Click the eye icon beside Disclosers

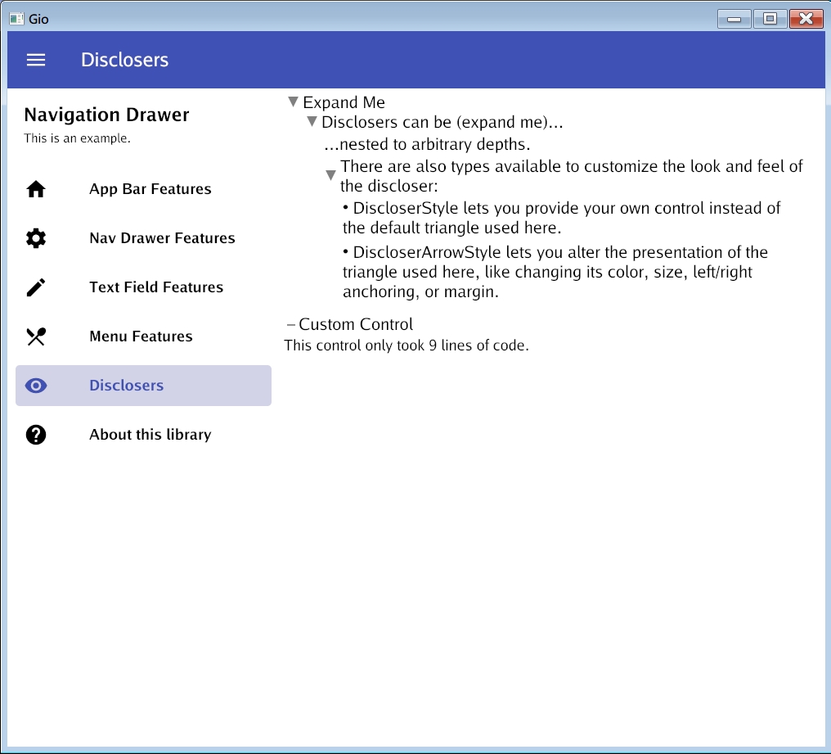pyautogui.click(x=36, y=386)
